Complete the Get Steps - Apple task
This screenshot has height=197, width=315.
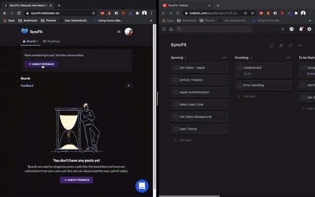pyautogui.click(x=176, y=68)
